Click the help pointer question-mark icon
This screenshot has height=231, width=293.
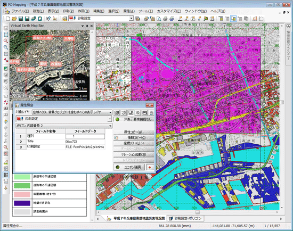[x=48, y=19]
